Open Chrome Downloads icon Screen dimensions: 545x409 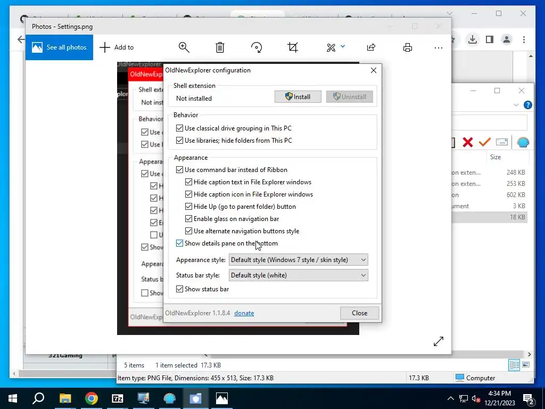(x=473, y=39)
